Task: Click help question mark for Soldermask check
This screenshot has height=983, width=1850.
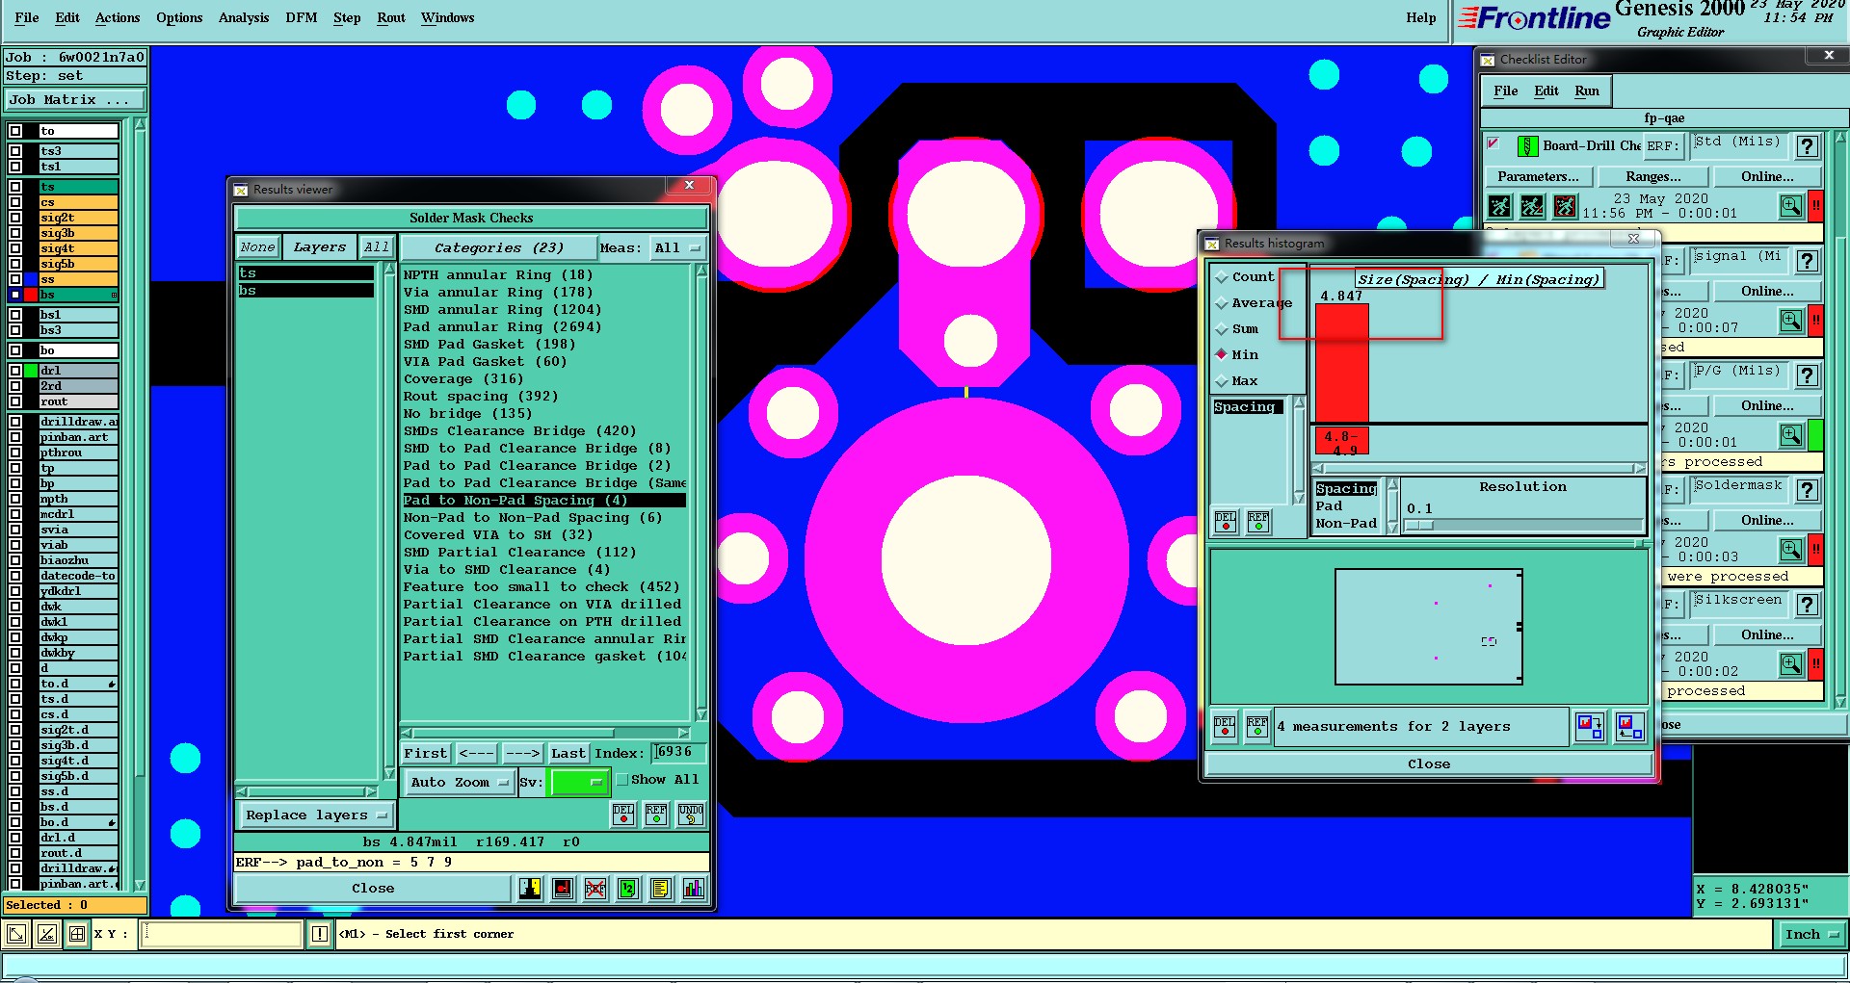Action: click(x=1808, y=490)
